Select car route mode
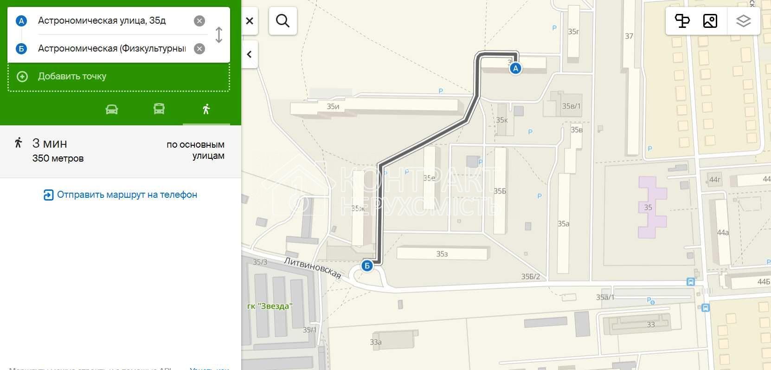 pos(112,109)
